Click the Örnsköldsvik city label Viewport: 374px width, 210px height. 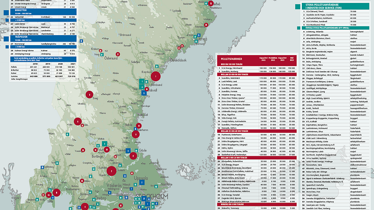click(x=178, y=60)
